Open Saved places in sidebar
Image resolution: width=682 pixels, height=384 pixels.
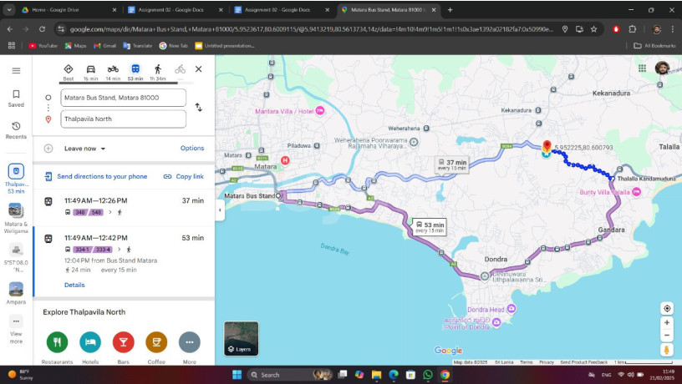click(x=16, y=99)
